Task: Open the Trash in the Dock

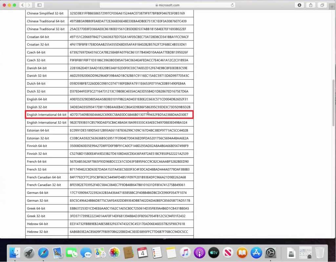Action: pyautogui.click(x=320, y=252)
